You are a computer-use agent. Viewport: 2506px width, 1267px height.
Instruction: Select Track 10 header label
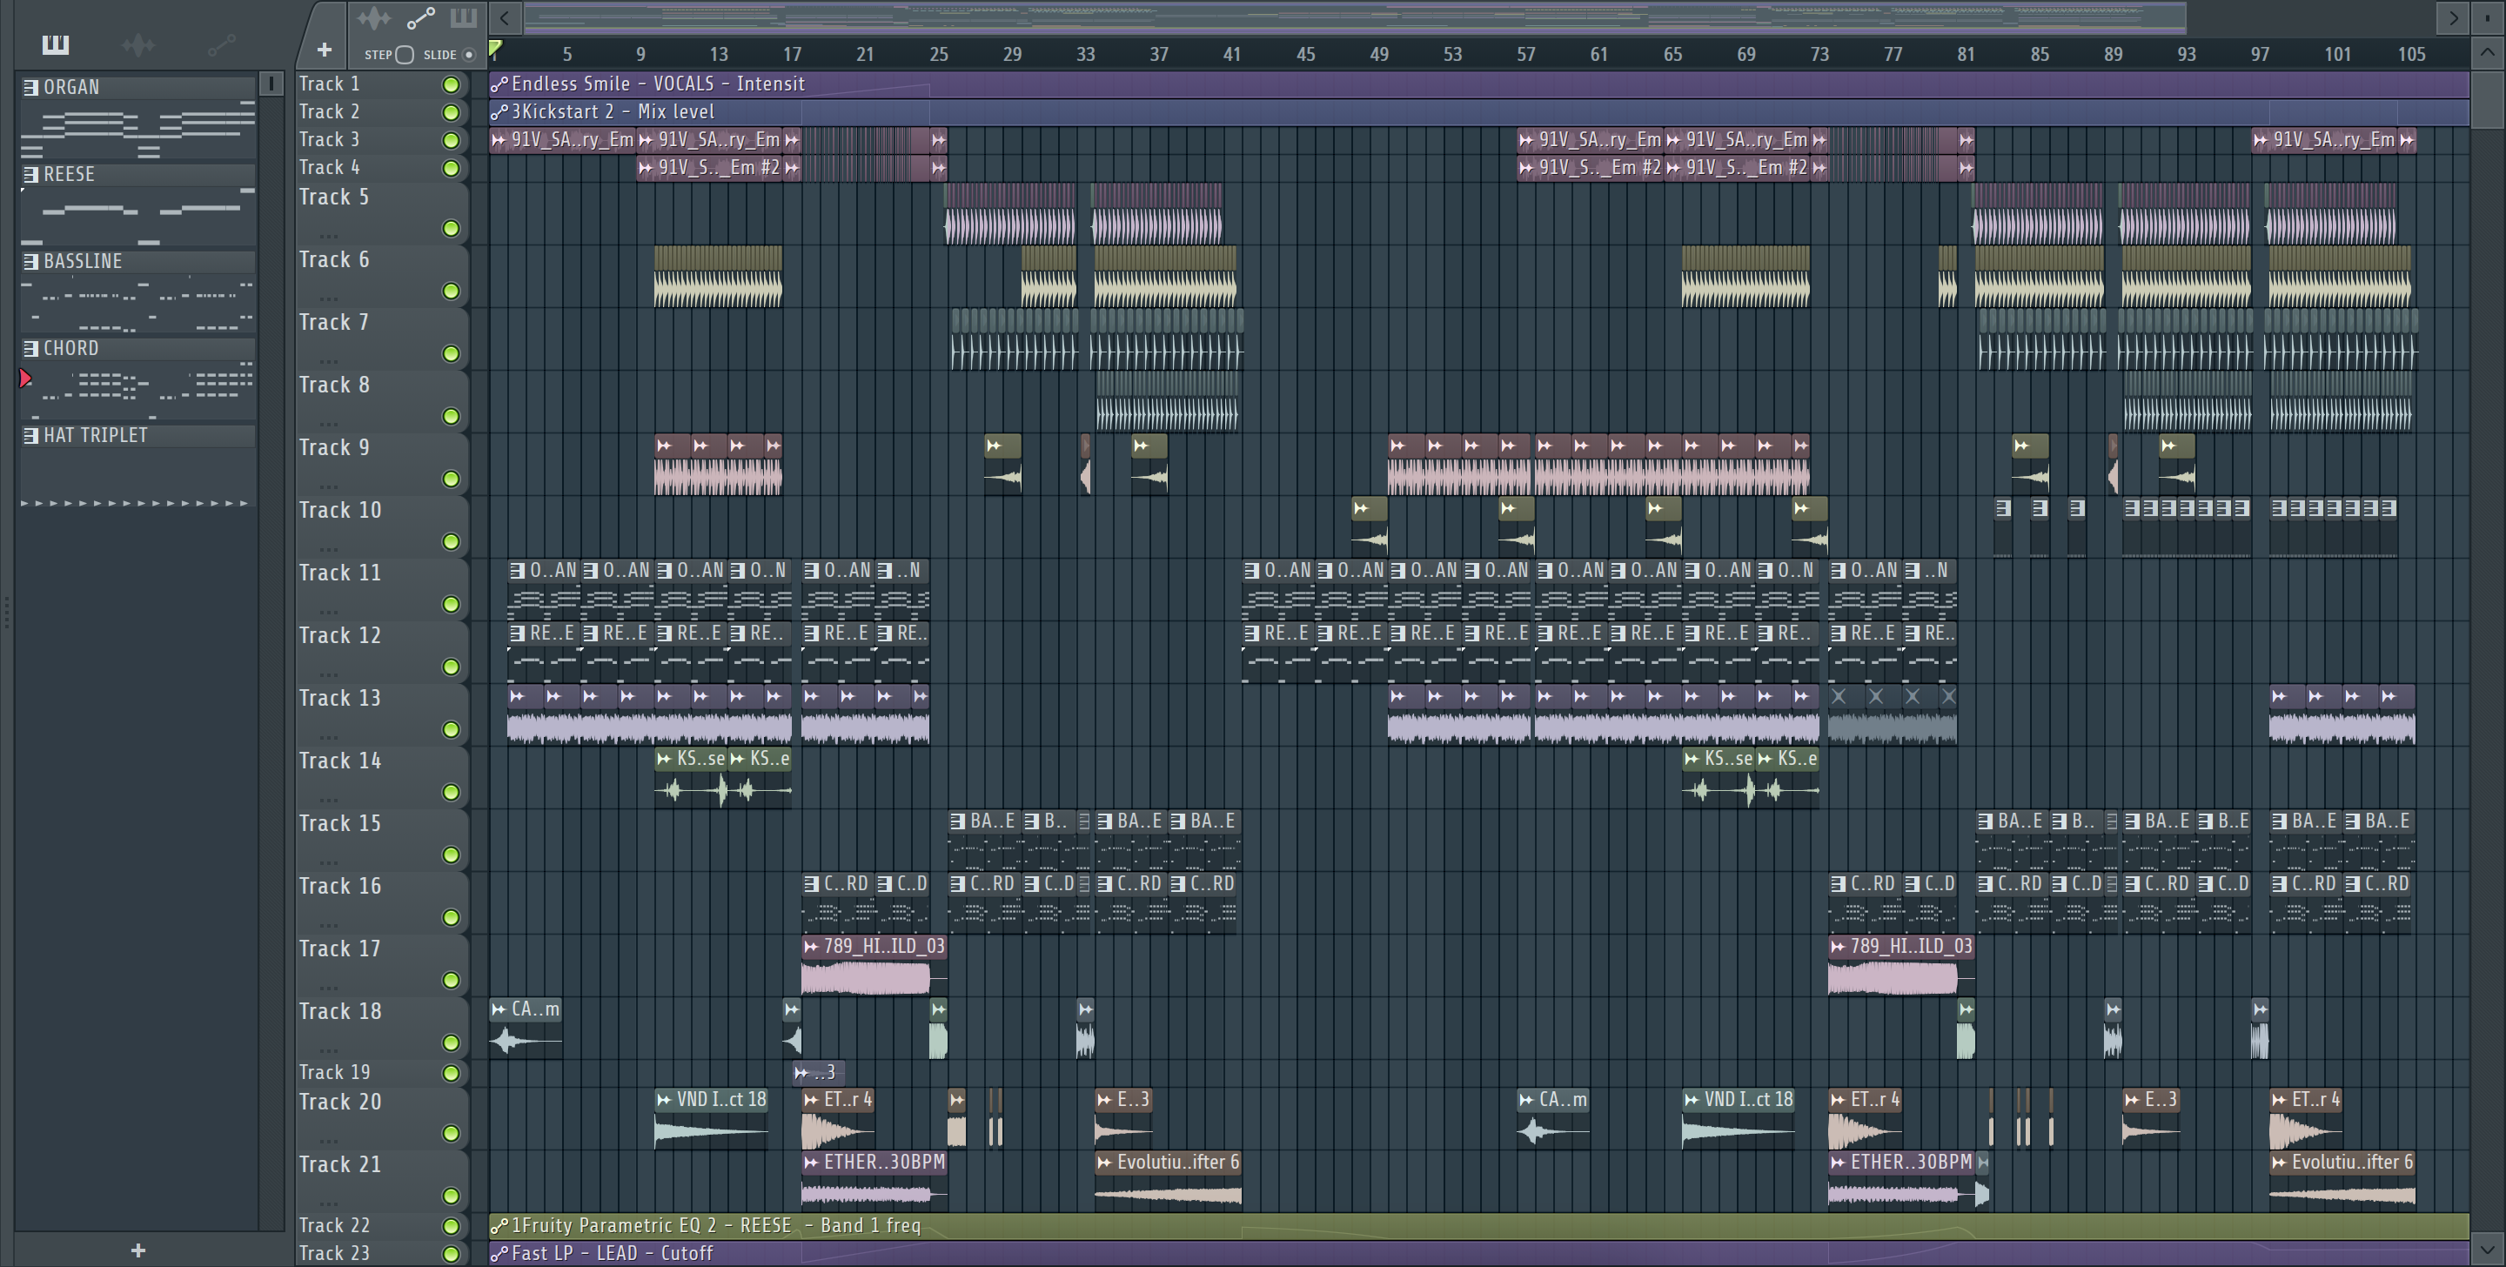339,510
